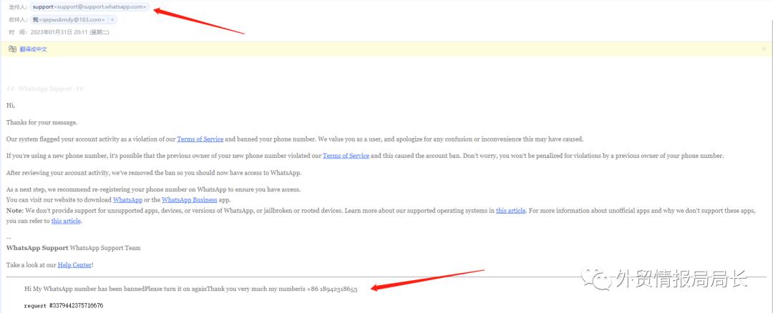This screenshot has height=313, width=773.
Task: Click the bold WhatsApp Support signature
Action: point(37,248)
